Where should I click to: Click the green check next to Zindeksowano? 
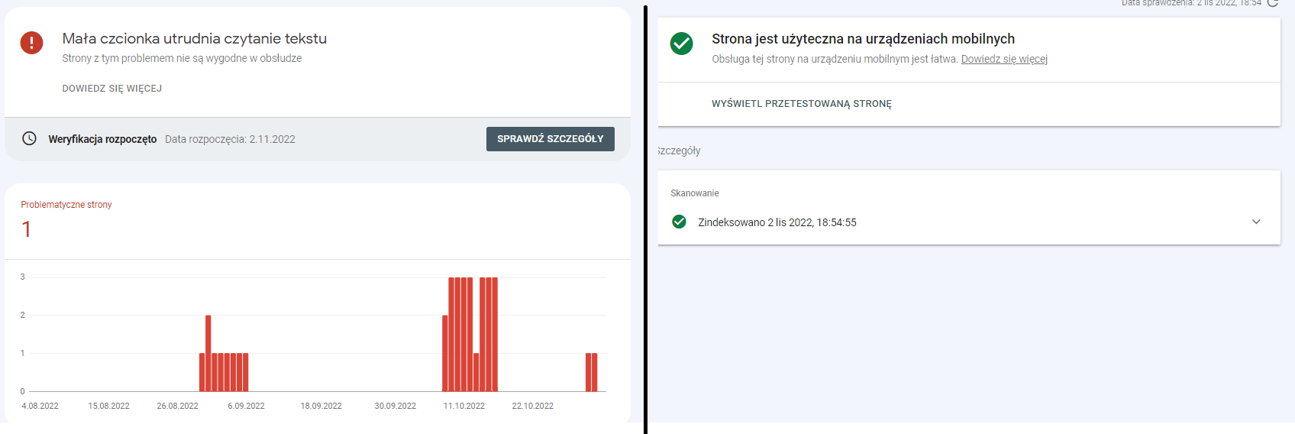point(679,222)
